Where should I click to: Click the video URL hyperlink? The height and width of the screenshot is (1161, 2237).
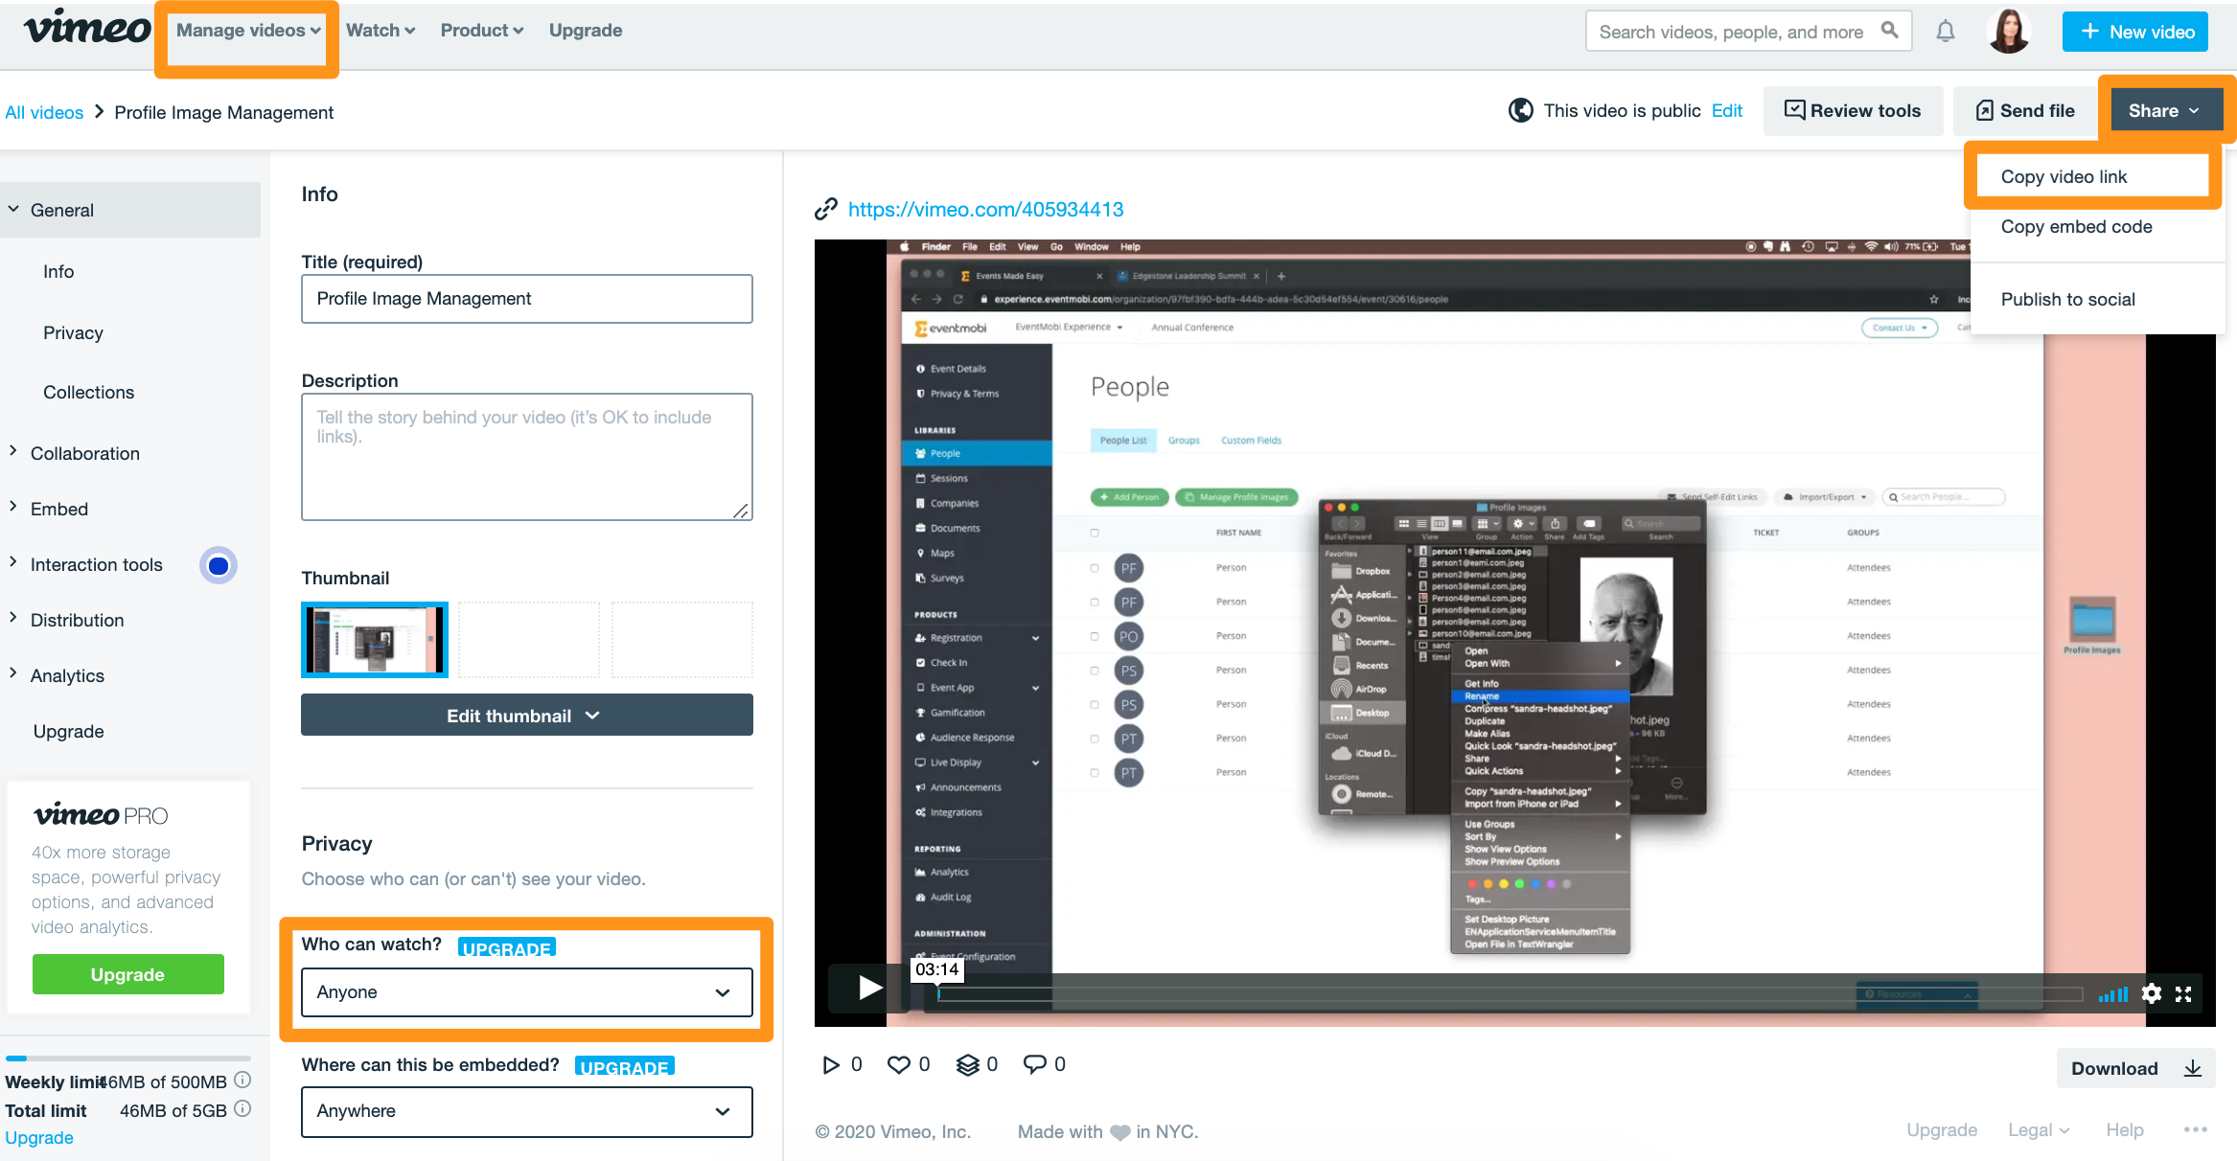[984, 207]
